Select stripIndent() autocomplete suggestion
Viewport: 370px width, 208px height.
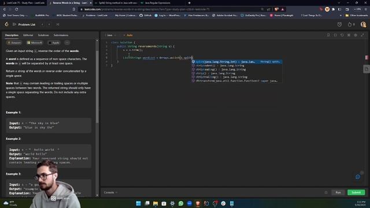236,65
